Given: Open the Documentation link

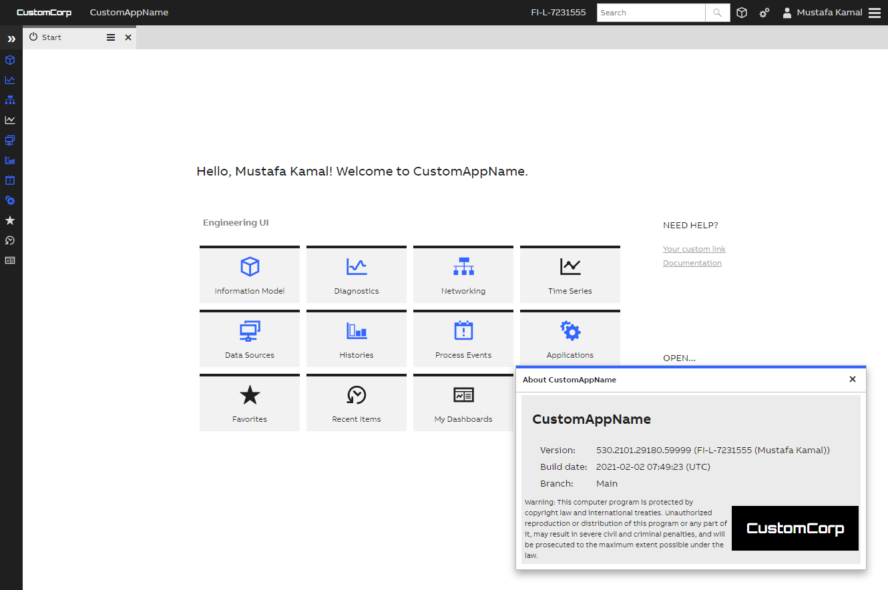Looking at the screenshot, I should [x=692, y=262].
